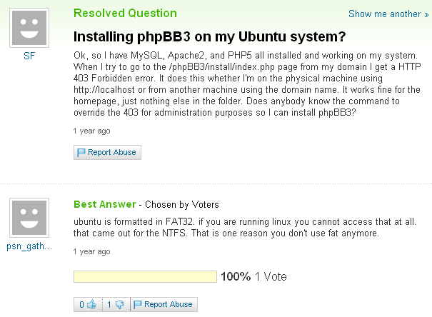This screenshot has height=317, width=432.
Task: Click the 'Best Answer' heading
Action: [104, 204]
